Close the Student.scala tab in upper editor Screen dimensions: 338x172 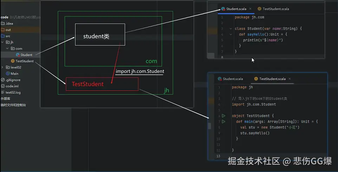(x=250, y=9)
